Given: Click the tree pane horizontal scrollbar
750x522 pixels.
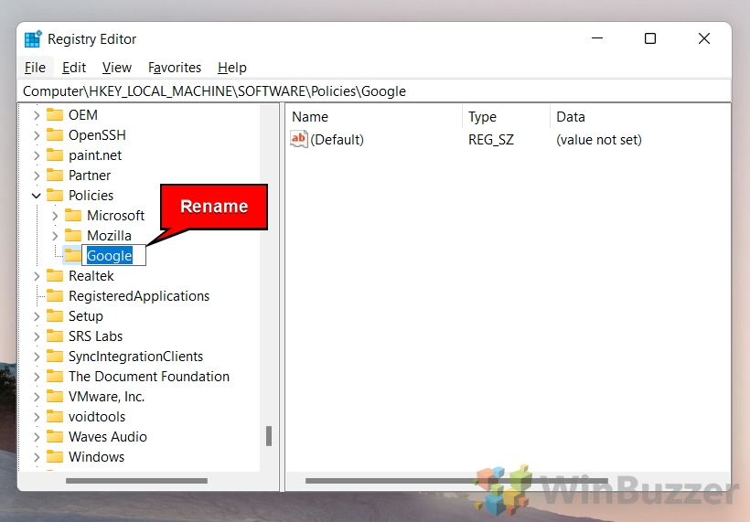Looking at the screenshot, I should pos(137,481).
